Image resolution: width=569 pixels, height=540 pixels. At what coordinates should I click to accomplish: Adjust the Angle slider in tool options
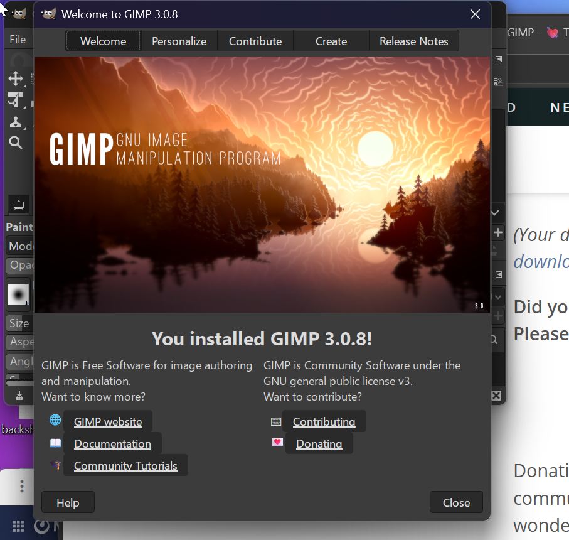[20, 361]
